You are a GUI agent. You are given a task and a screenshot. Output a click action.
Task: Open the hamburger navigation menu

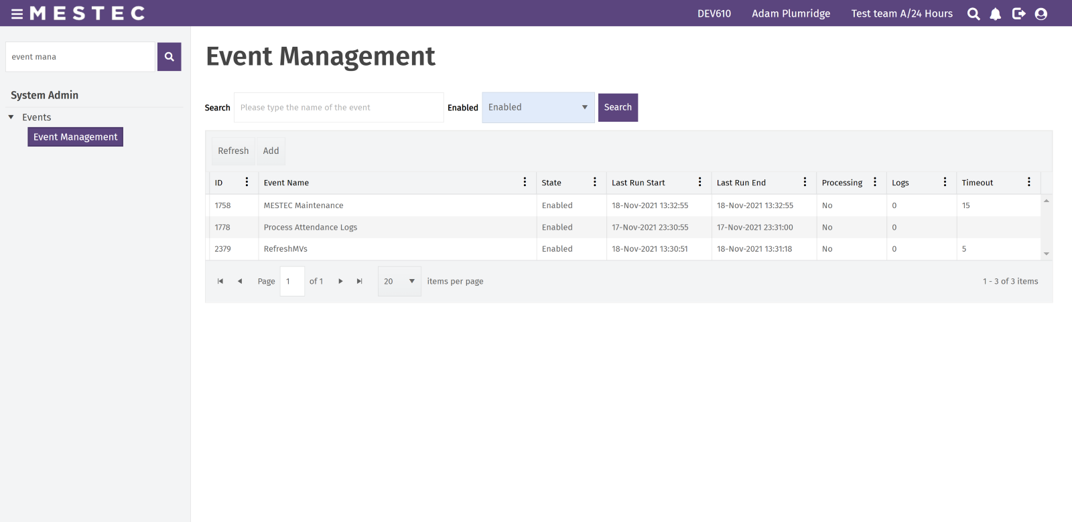coord(17,13)
